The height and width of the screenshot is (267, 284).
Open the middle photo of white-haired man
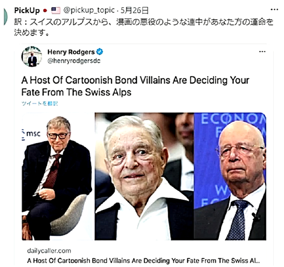[144, 176]
